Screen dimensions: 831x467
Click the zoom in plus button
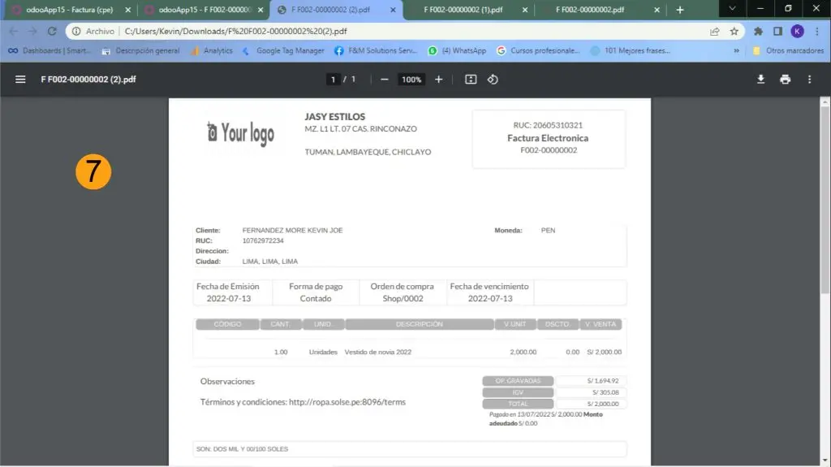439,80
